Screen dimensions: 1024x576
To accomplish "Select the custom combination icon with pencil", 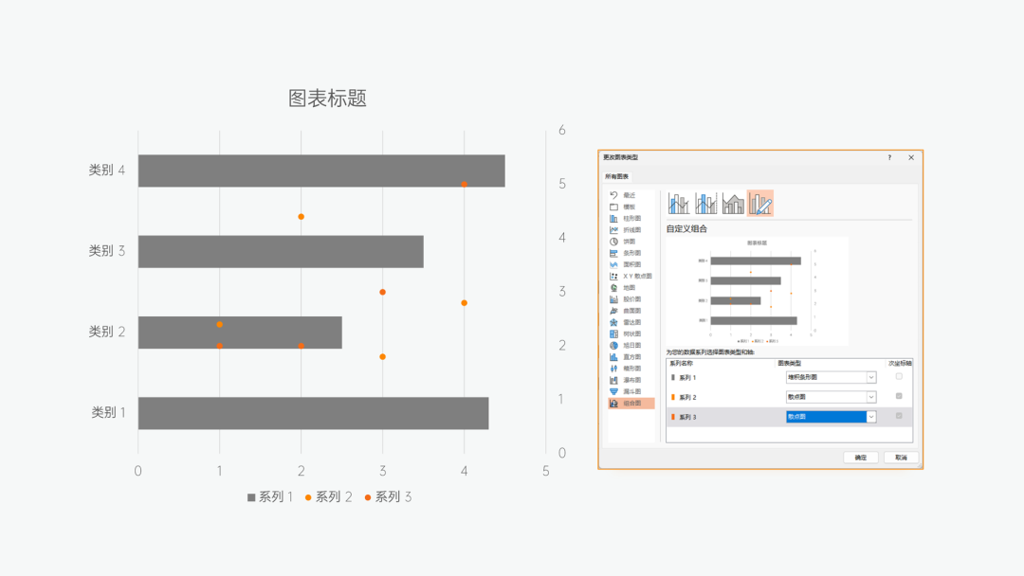I will click(x=760, y=204).
